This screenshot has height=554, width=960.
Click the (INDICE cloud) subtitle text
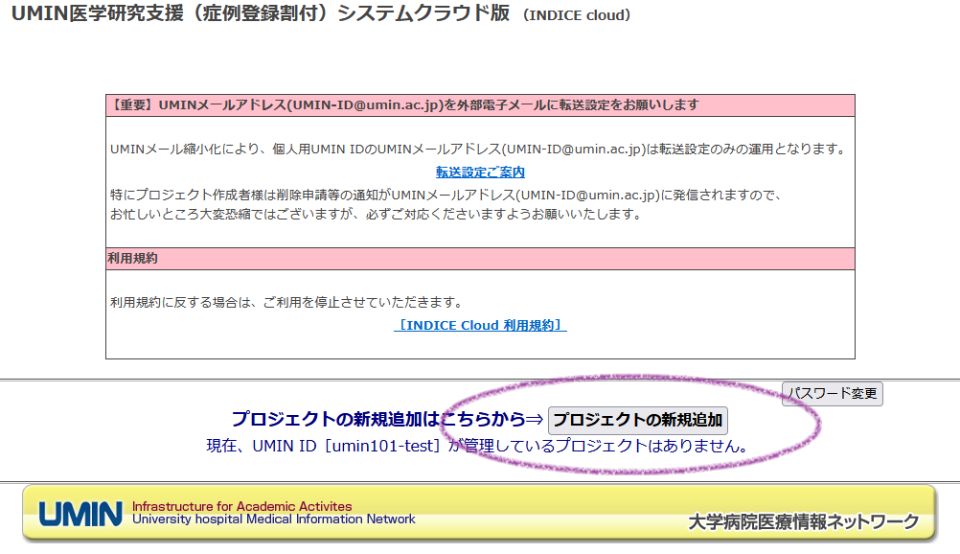576,16
